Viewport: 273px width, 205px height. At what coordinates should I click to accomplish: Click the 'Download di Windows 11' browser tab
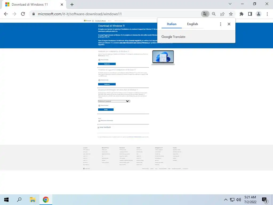tap(33, 5)
